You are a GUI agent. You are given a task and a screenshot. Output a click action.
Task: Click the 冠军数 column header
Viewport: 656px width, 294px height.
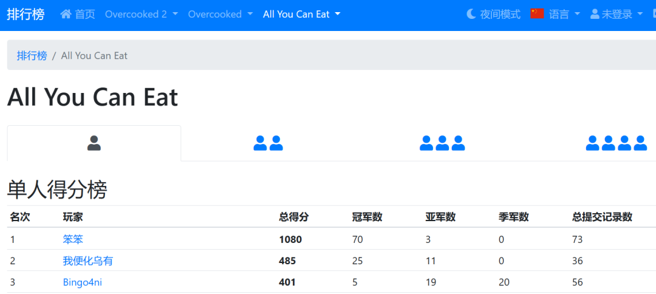coord(367,217)
